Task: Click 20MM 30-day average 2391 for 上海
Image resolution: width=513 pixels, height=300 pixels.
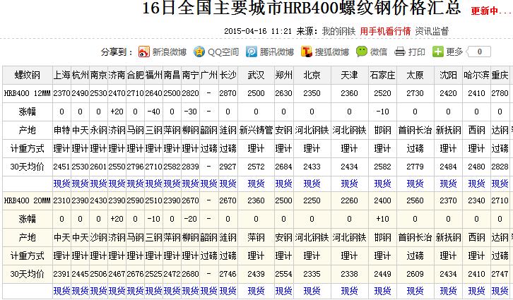Action: [x=62, y=274]
